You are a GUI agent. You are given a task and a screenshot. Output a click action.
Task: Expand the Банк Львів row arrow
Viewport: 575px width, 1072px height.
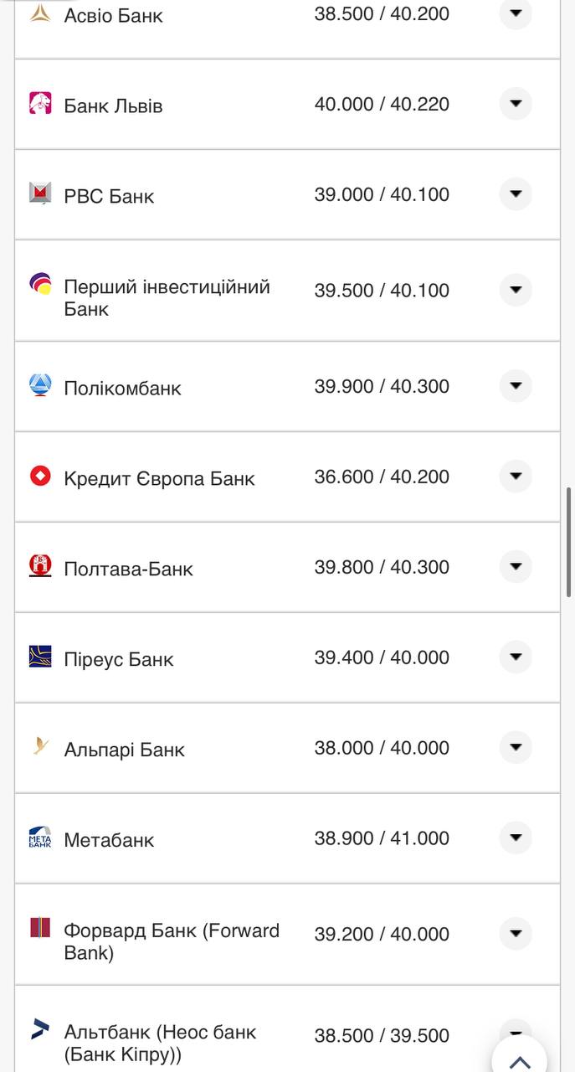point(516,104)
